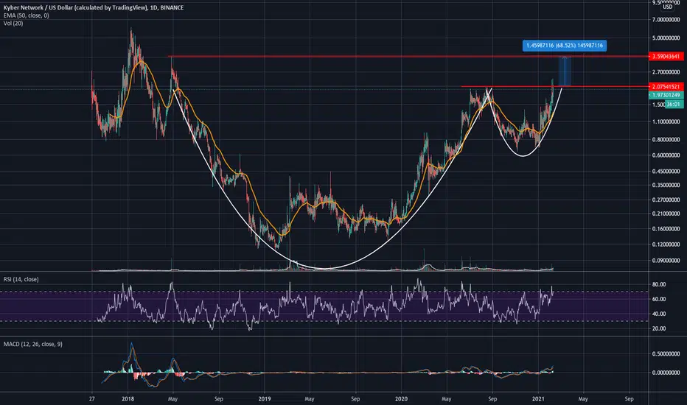Viewport: 687px width, 405px height.
Task: Open the USD currency selector on price axis
Action: point(667,7)
